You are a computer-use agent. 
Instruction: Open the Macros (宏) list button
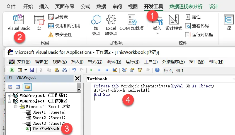pos(39,23)
